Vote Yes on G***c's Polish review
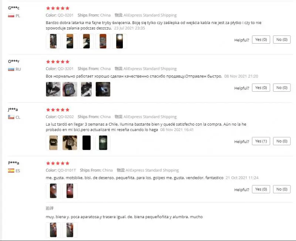Image resolution: width=296 pixels, height=241 pixels. 261,40
